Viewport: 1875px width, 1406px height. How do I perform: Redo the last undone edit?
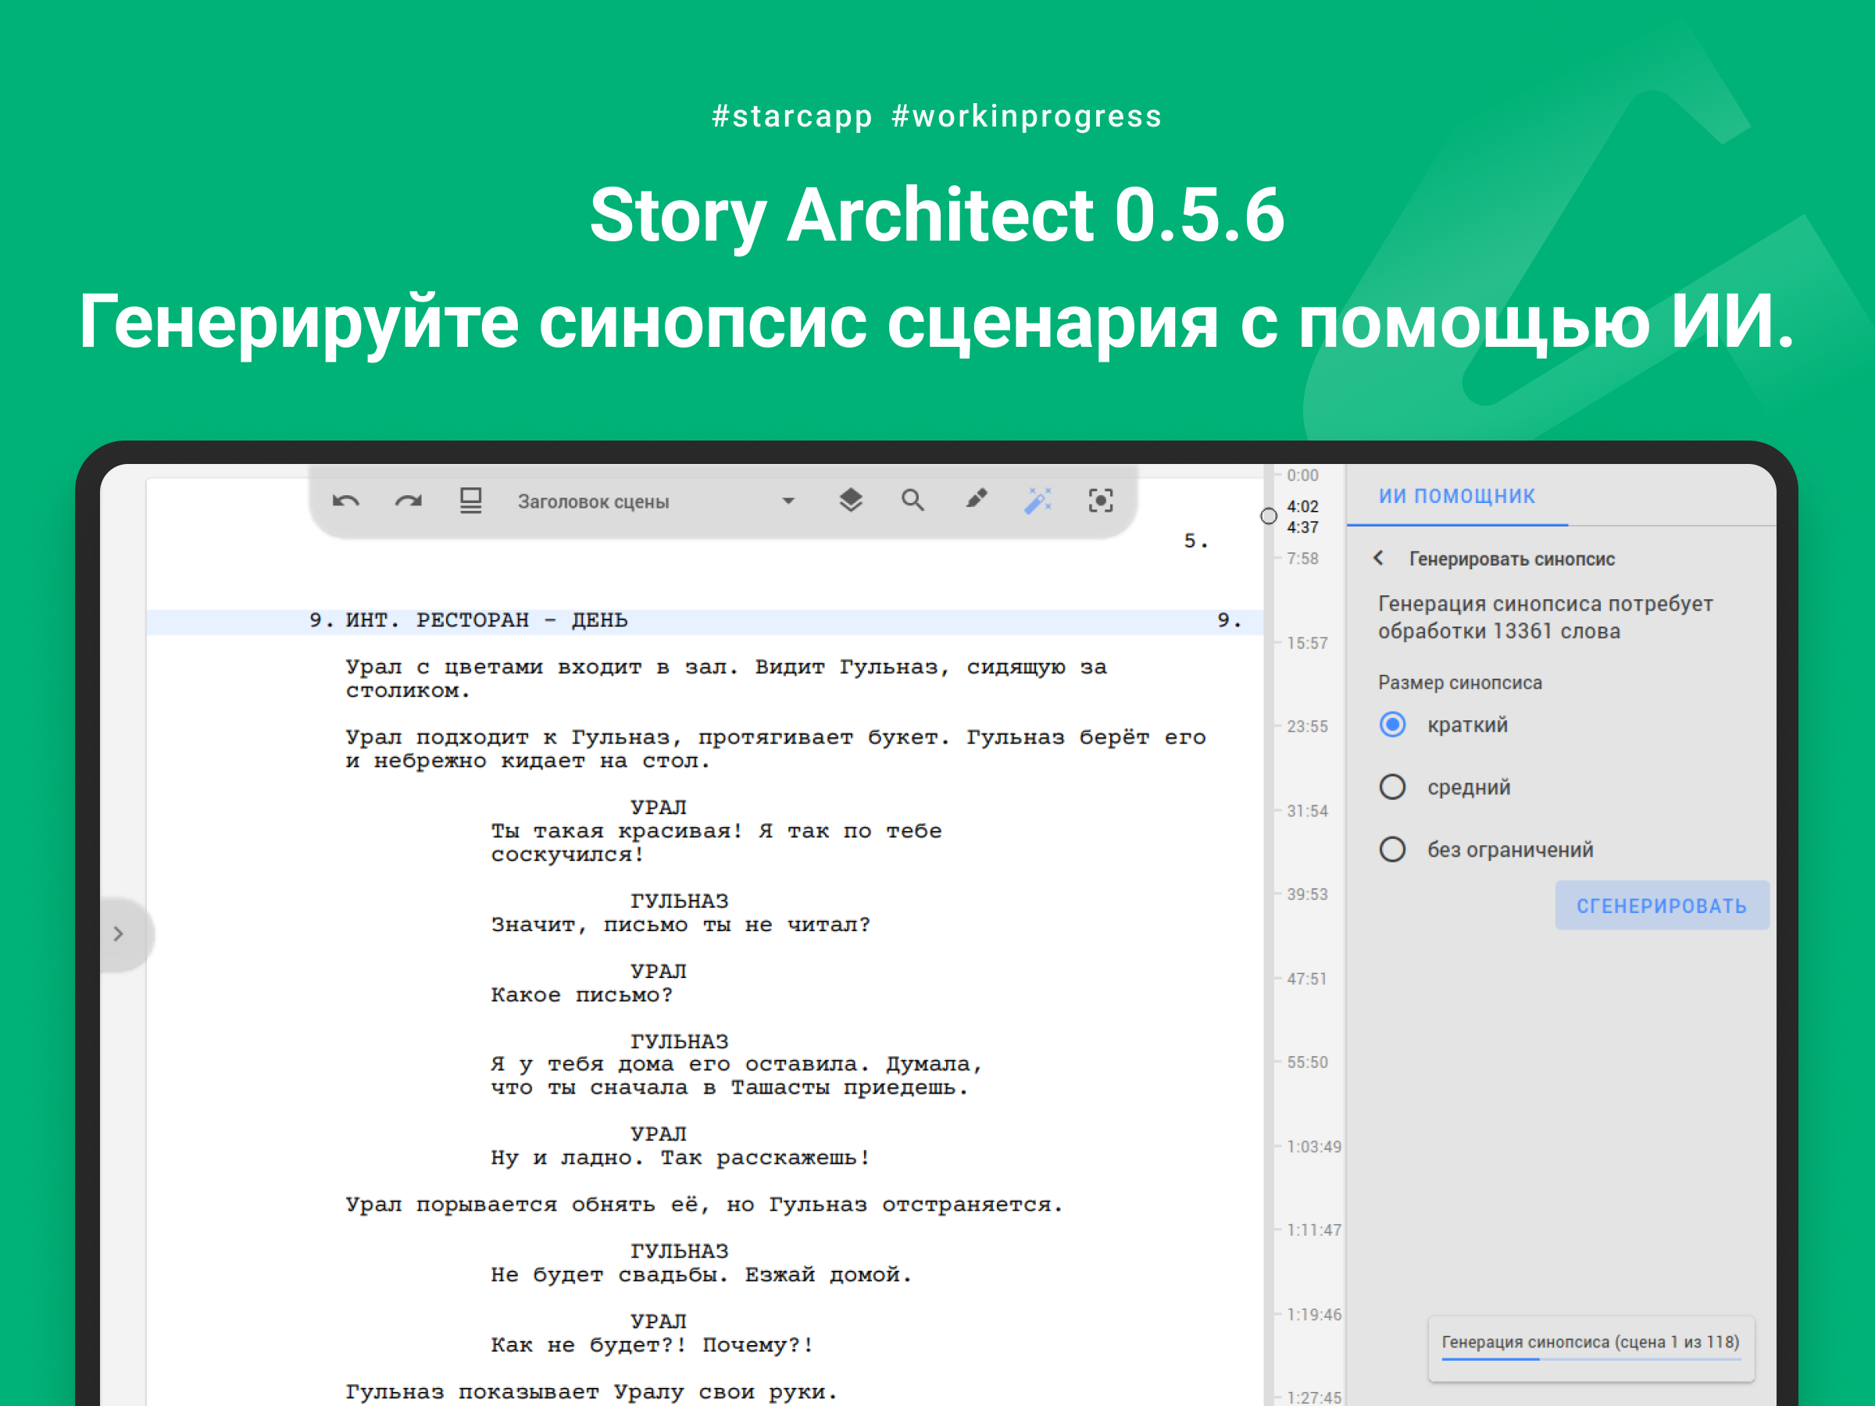pos(409,501)
